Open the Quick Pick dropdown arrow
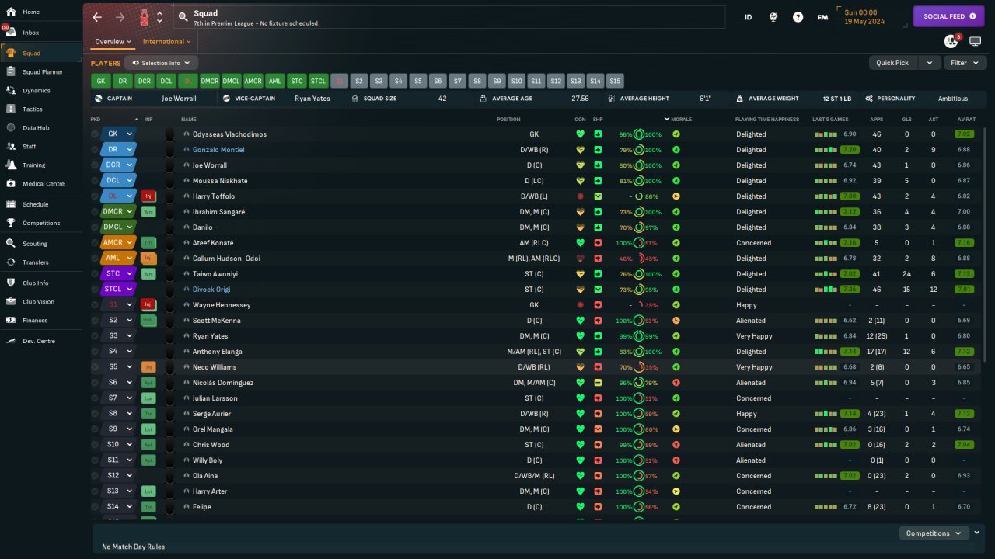995x559 pixels. (929, 63)
